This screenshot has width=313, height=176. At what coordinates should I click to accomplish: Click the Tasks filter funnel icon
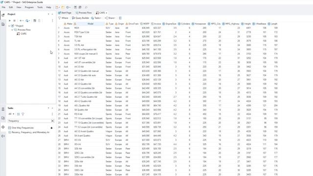pos(23,114)
